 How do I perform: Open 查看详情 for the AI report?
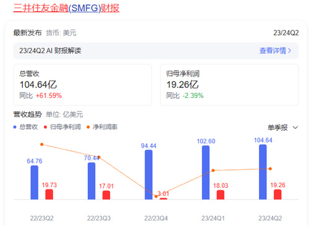pyautogui.click(x=275, y=51)
